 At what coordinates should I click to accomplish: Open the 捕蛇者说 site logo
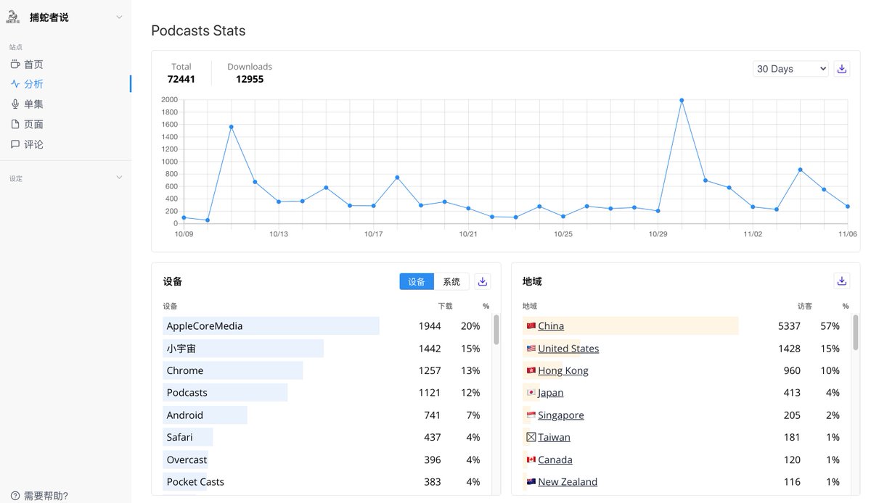tap(12, 17)
